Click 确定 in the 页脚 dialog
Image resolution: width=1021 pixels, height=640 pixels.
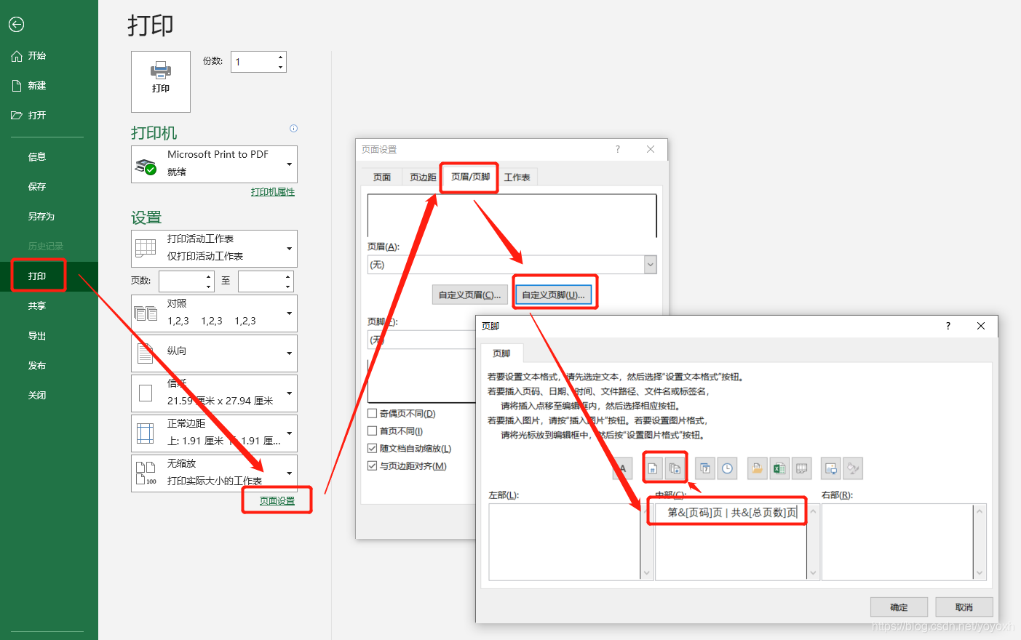899,607
